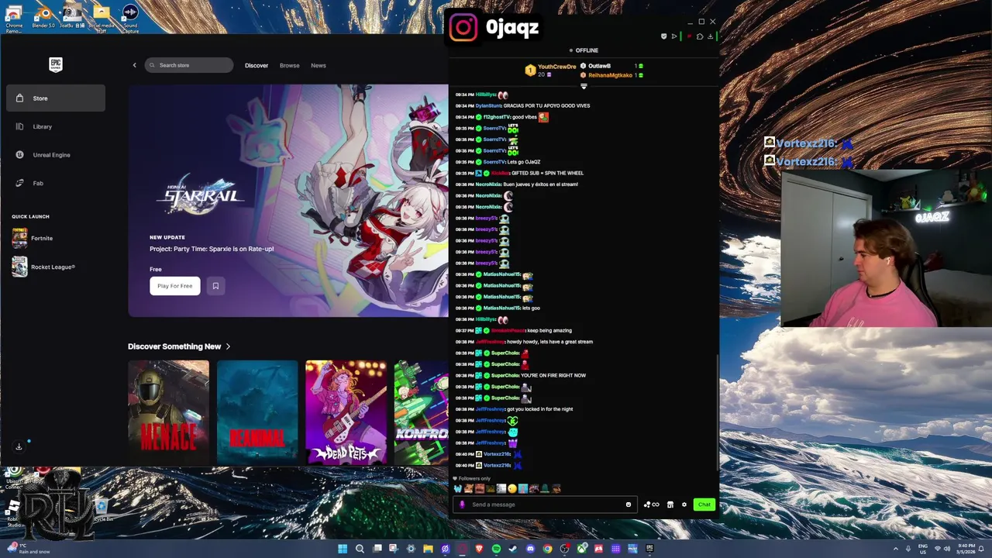Click the yellow smiley quick emote

pyautogui.click(x=512, y=488)
